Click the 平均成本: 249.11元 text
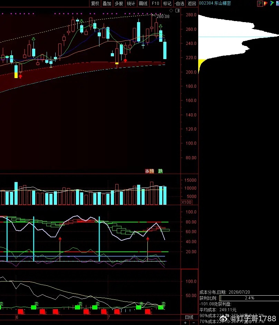The width and height of the screenshot is (279, 325). click(218, 310)
